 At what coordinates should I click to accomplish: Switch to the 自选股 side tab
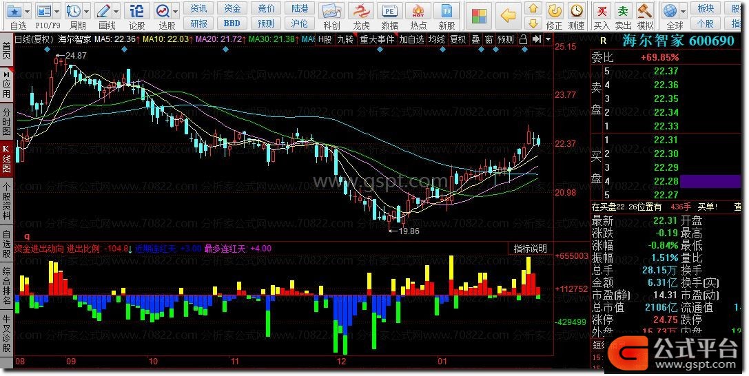click(7, 244)
